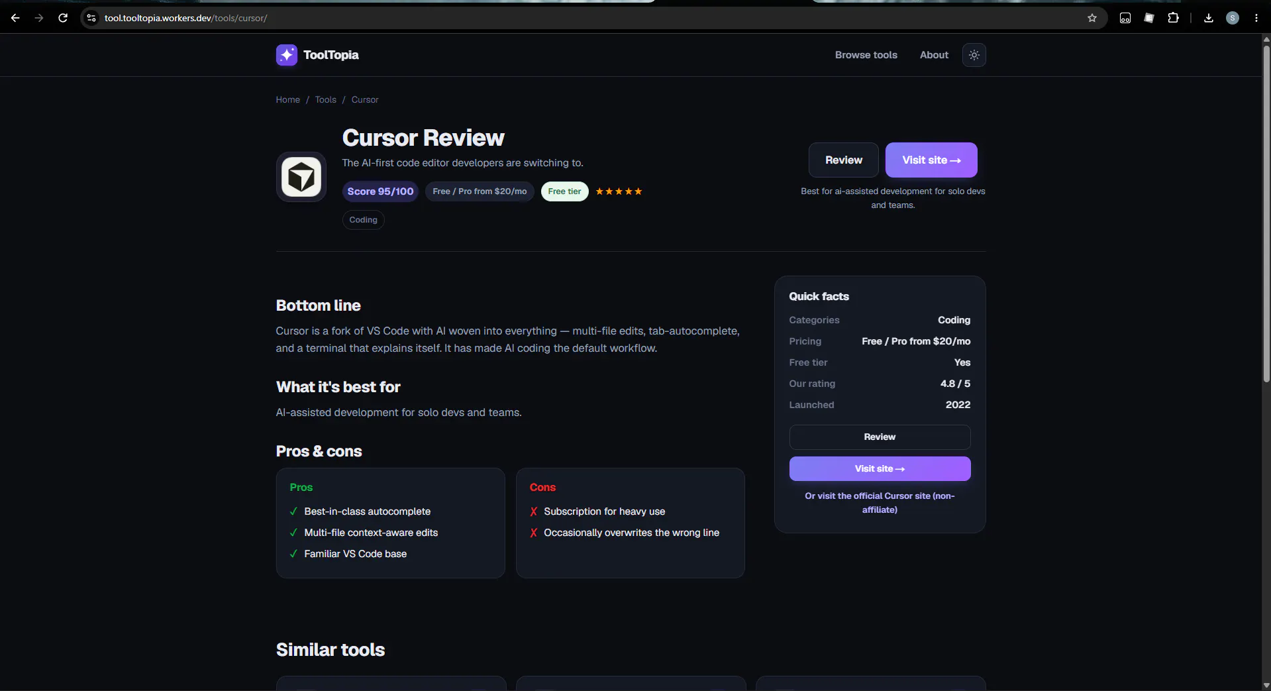The width and height of the screenshot is (1271, 691).
Task: View site information icon in address bar
Action: click(91, 18)
